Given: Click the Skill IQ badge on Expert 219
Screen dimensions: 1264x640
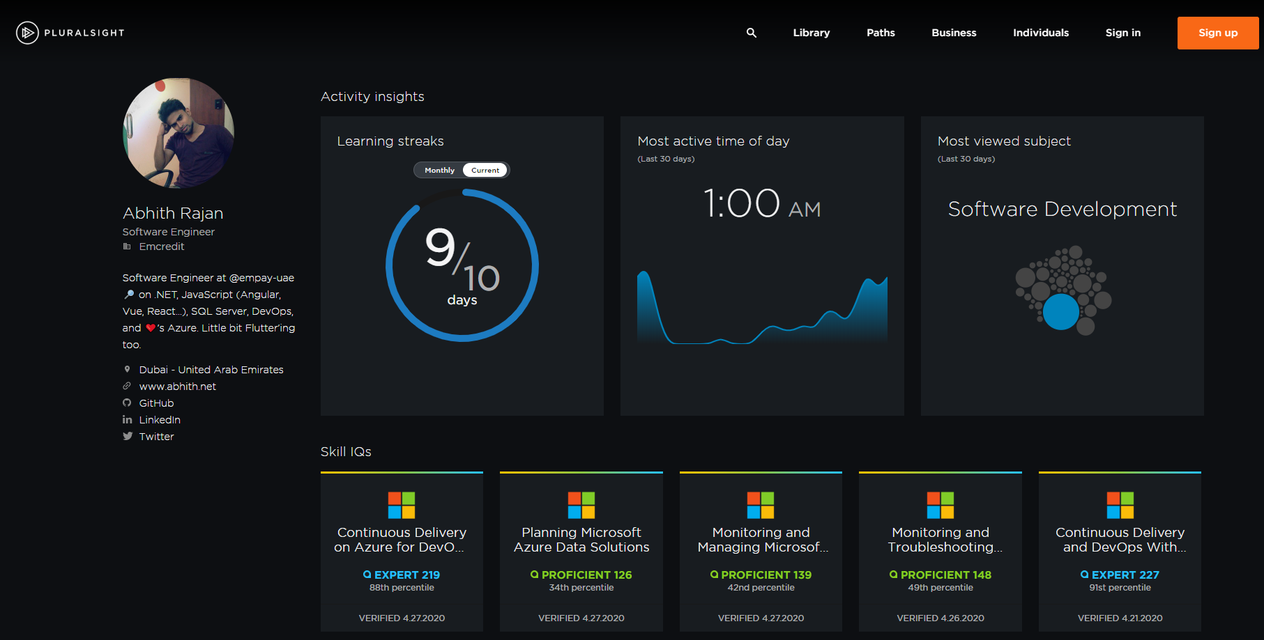Looking at the screenshot, I should click(x=366, y=575).
